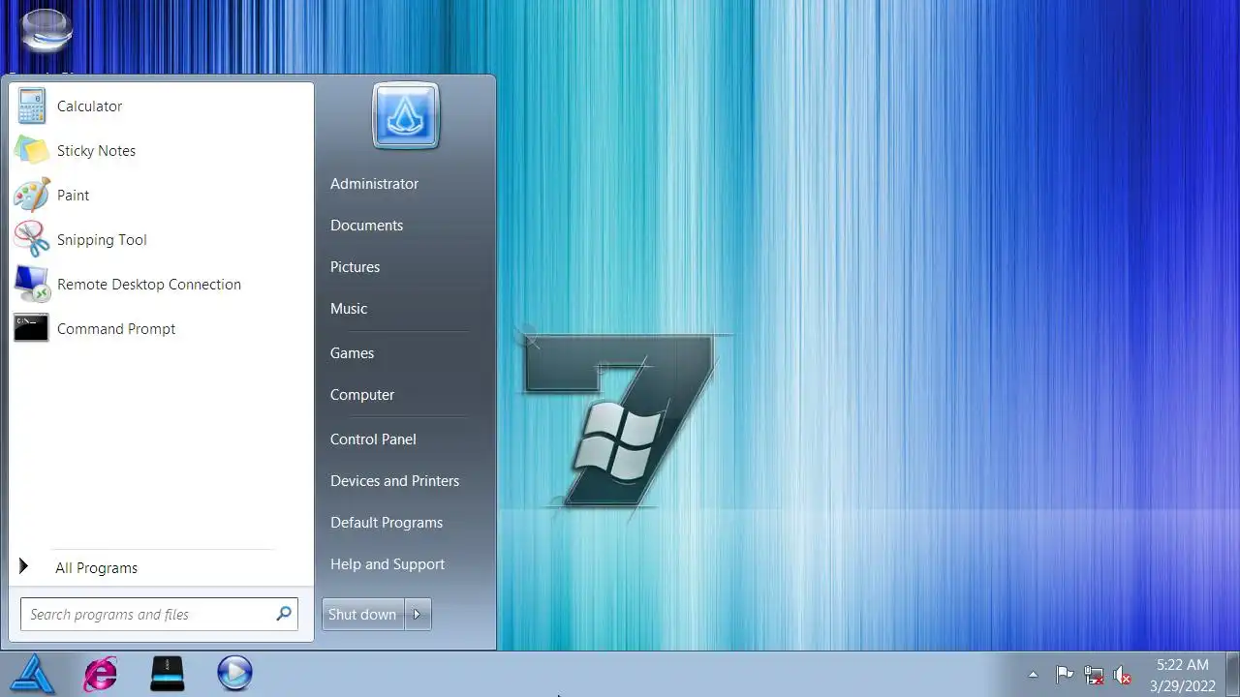This screenshot has width=1240, height=697.
Task: Open the Administrator folder
Action: pos(374,184)
